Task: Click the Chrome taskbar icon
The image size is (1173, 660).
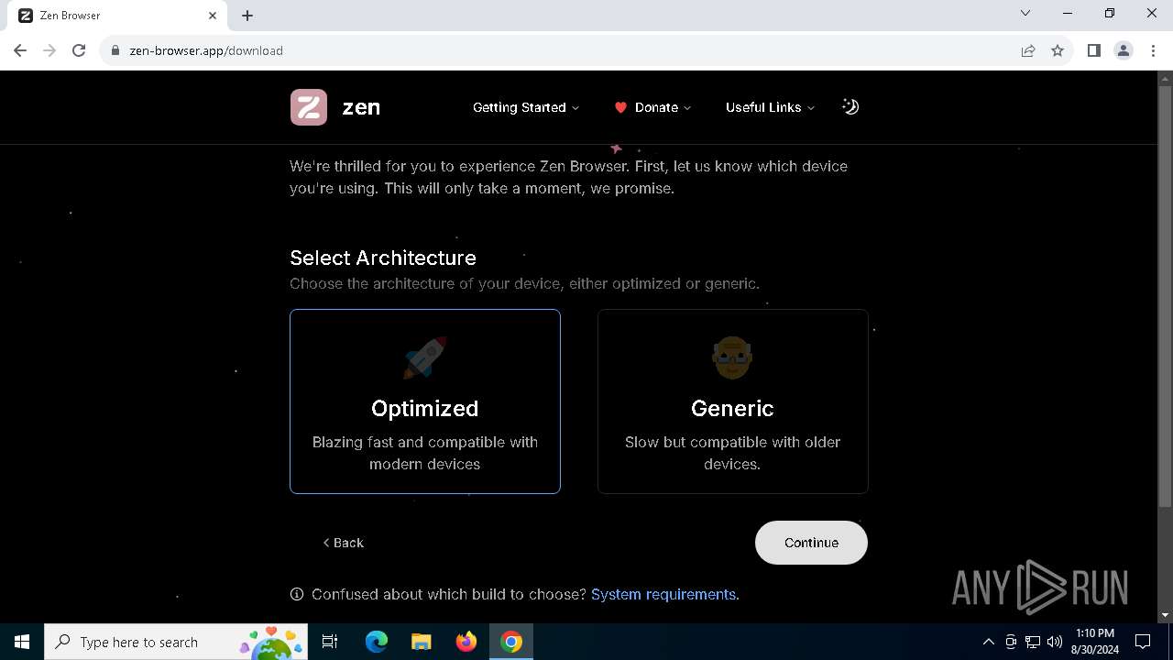Action: pos(511,642)
